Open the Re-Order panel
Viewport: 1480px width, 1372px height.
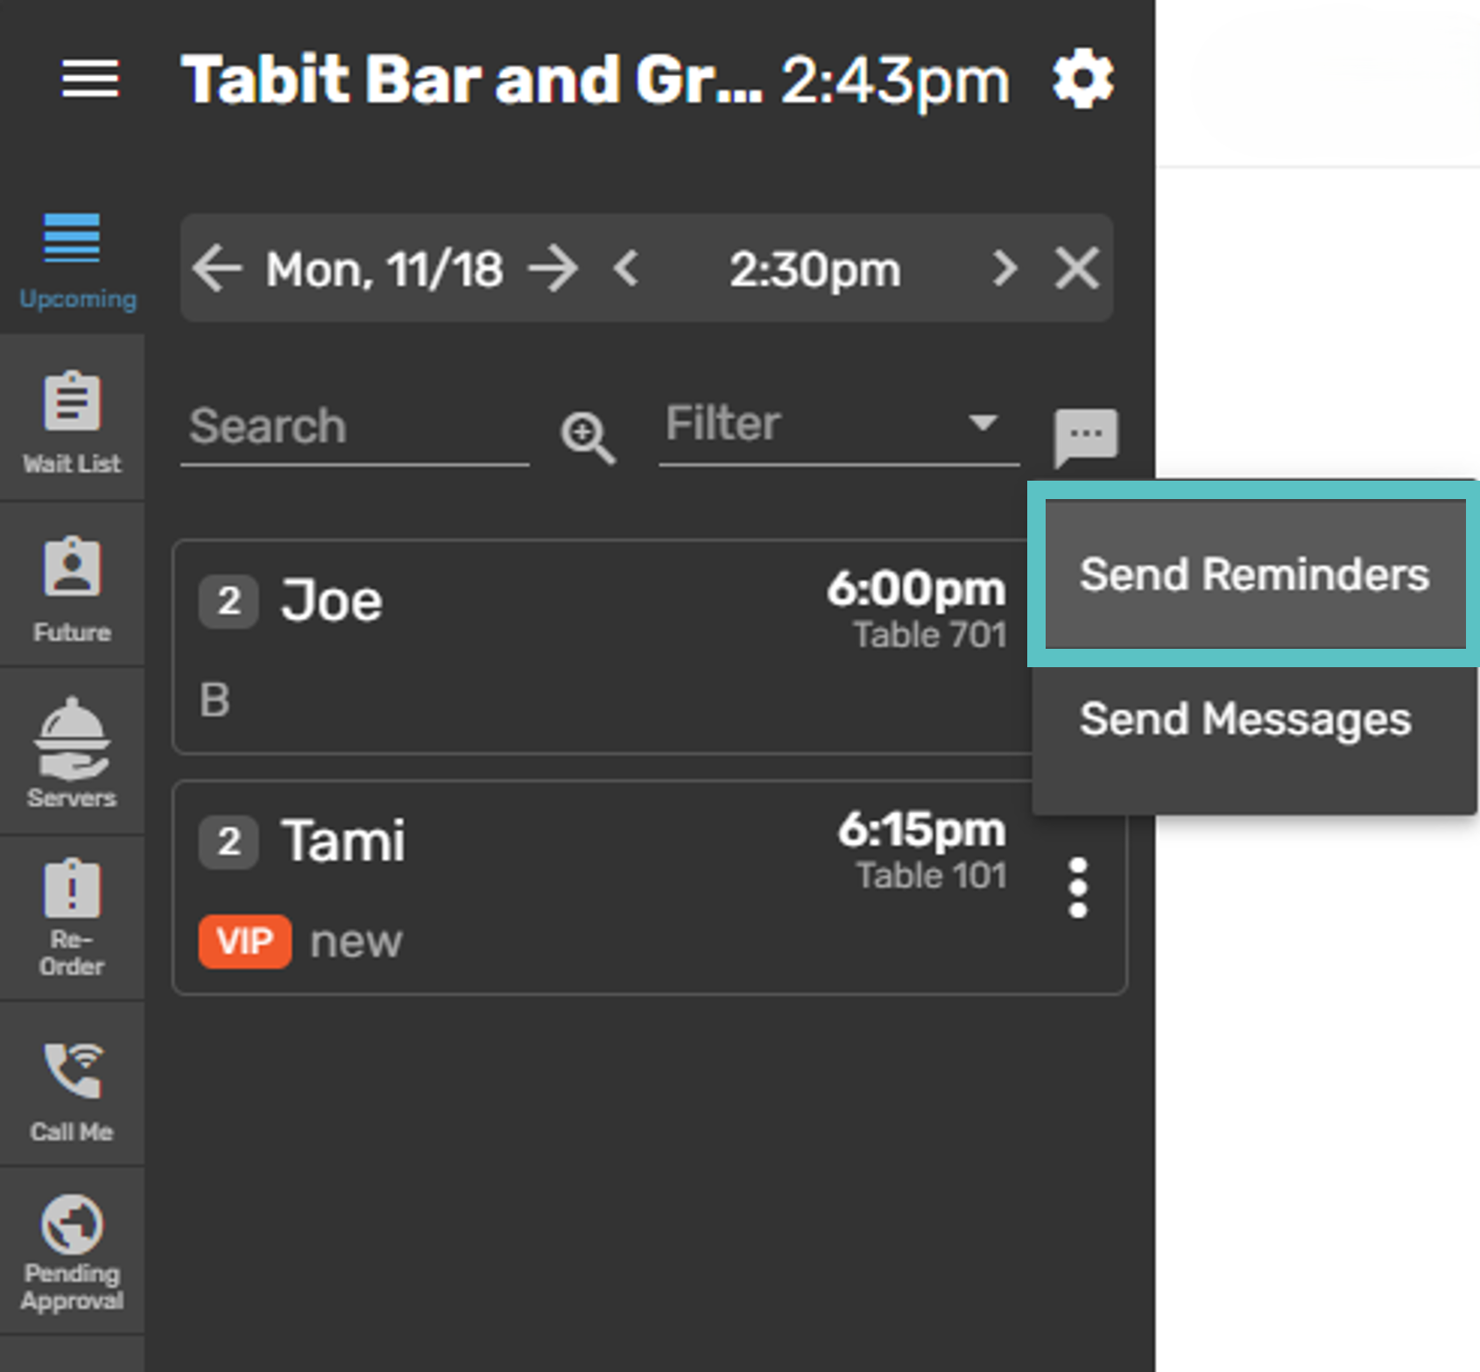coord(72,918)
